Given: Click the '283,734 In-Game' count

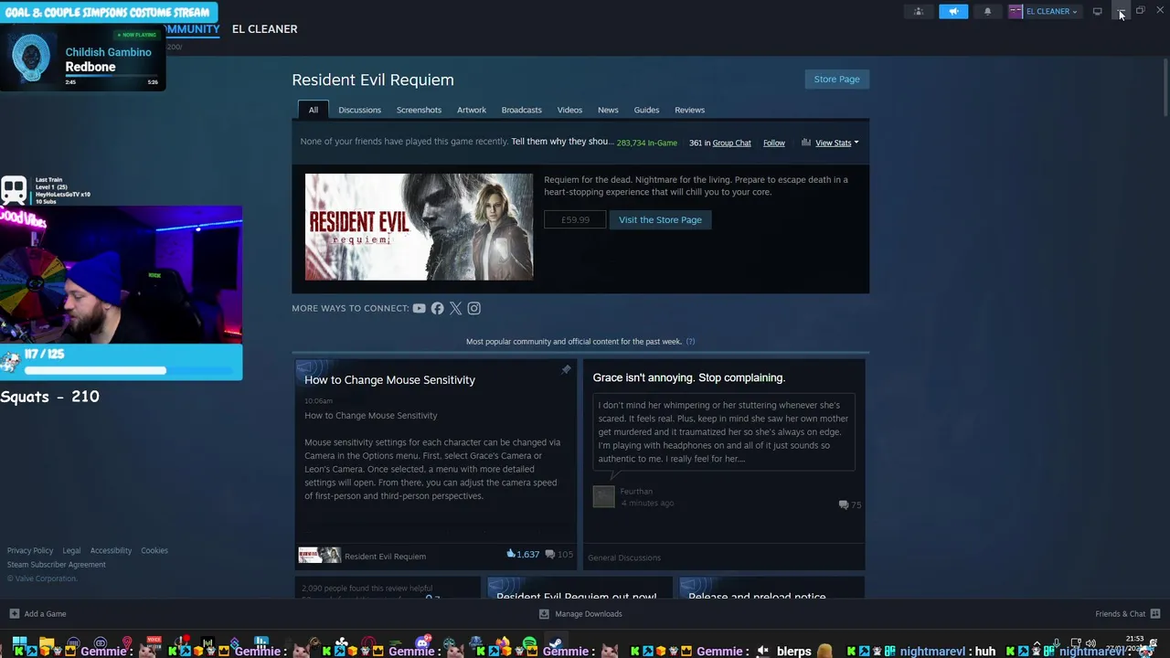Looking at the screenshot, I should tap(646, 143).
